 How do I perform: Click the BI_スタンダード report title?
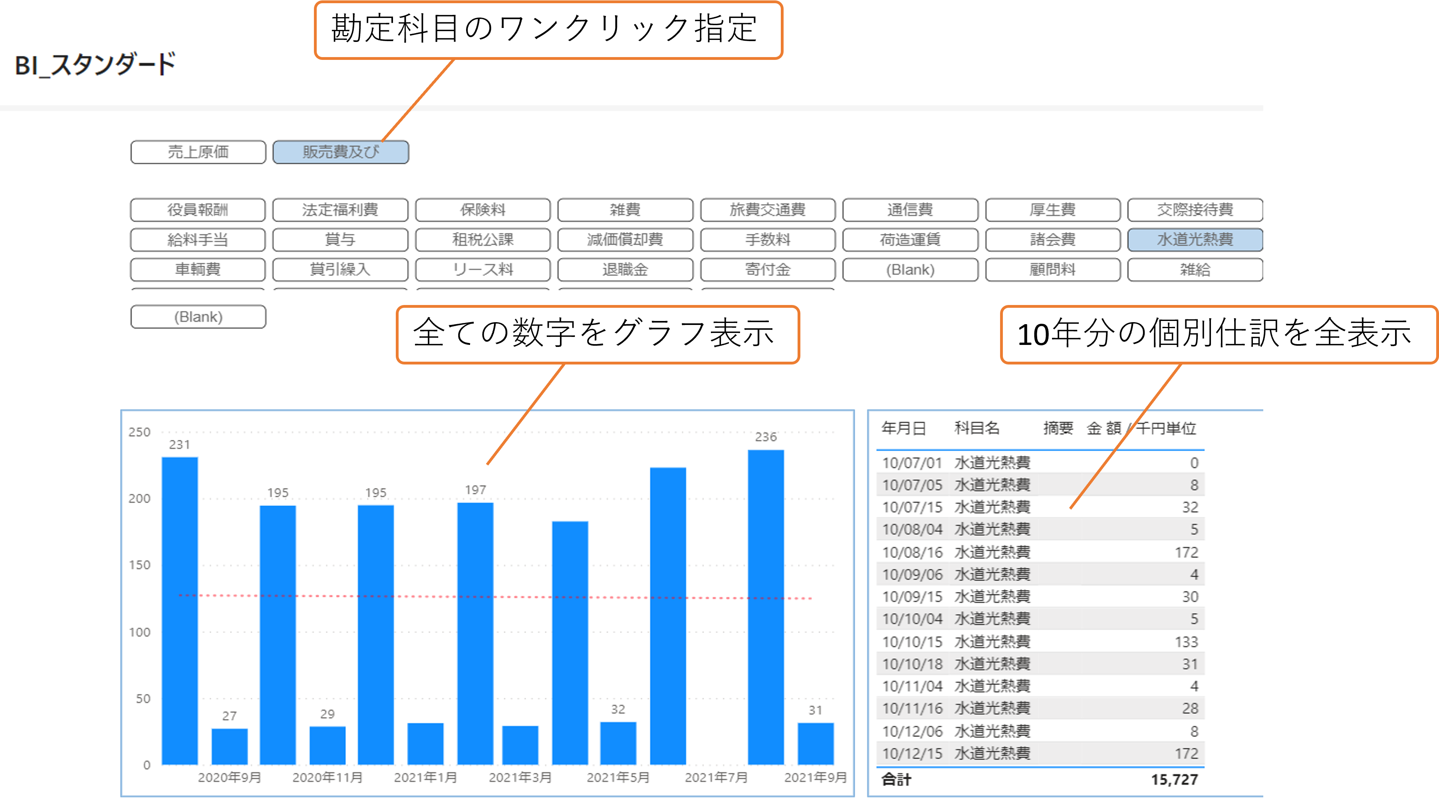pyautogui.click(x=95, y=65)
